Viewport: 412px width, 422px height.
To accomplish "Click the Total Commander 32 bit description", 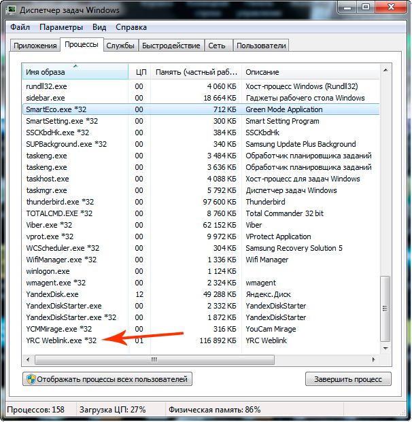I will point(284,213).
